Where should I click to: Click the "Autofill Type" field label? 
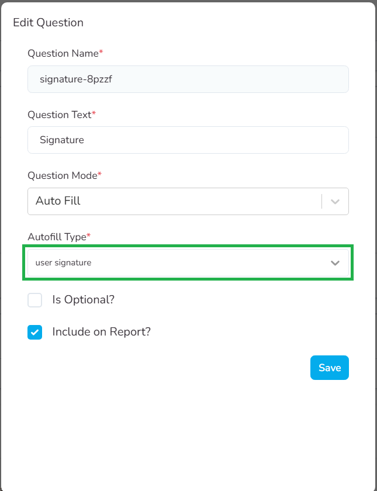point(57,237)
